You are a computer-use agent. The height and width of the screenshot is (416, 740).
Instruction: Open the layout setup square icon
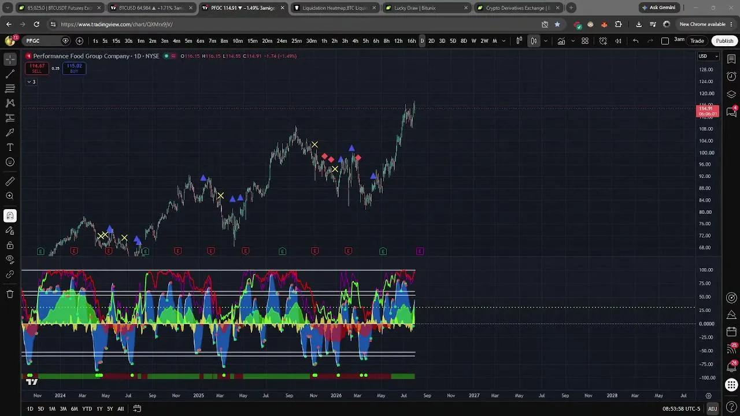(665, 41)
